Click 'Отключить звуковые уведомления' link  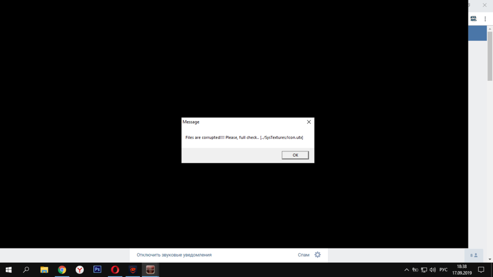point(174,255)
